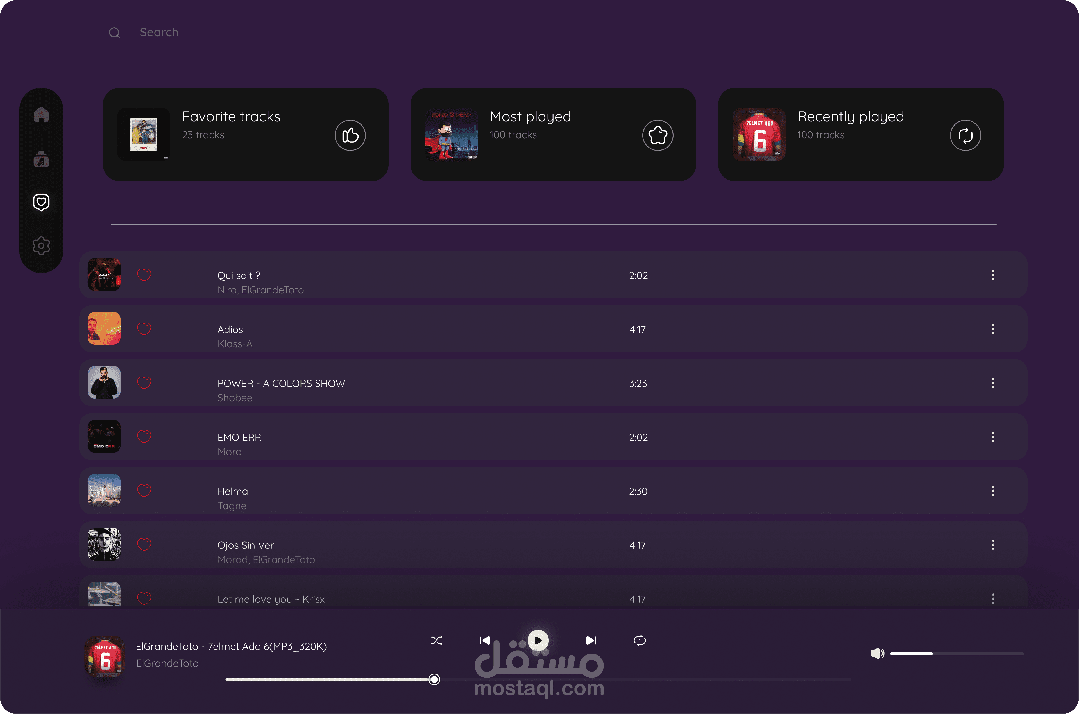The width and height of the screenshot is (1079, 714).
Task: Open more options for Ojos Sin Ver
Action: [993, 545]
